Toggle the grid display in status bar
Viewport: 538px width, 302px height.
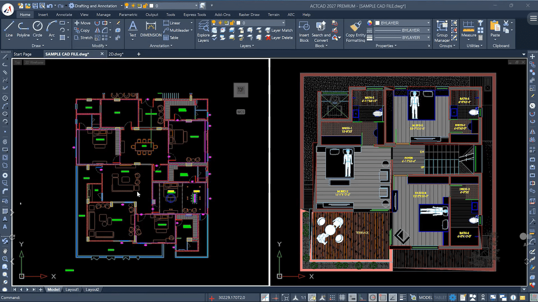342,298
